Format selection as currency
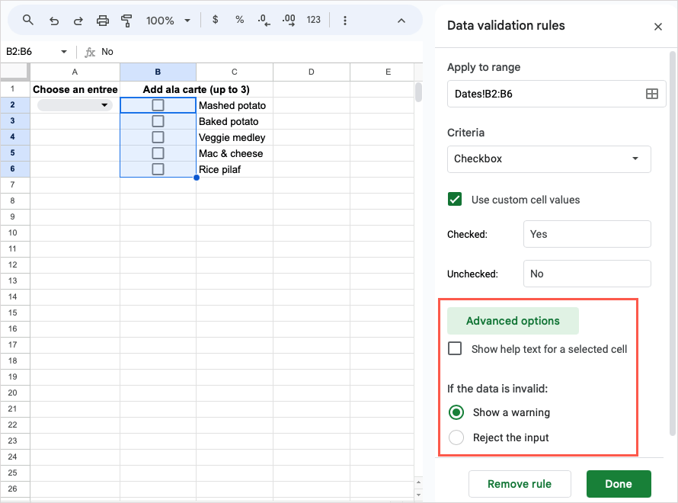The height and width of the screenshot is (503, 678). 216,20
